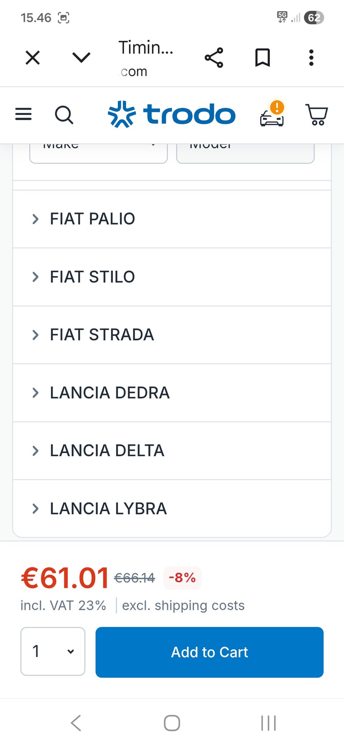Minimize custom tab with down chevron

[x=81, y=58]
